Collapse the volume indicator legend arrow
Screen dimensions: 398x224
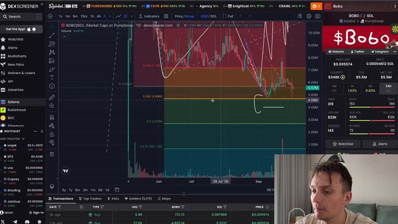click(64, 37)
